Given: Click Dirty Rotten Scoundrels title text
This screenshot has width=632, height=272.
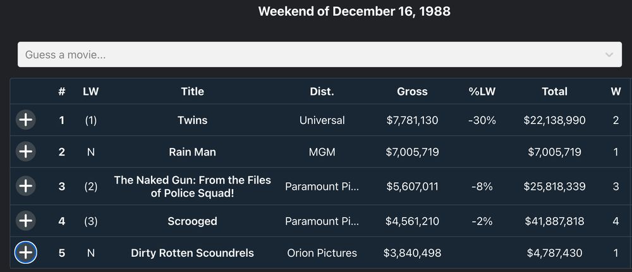Looking at the screenshot, I should 192,253.
